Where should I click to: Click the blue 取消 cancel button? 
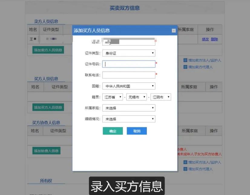pos(137,131)
